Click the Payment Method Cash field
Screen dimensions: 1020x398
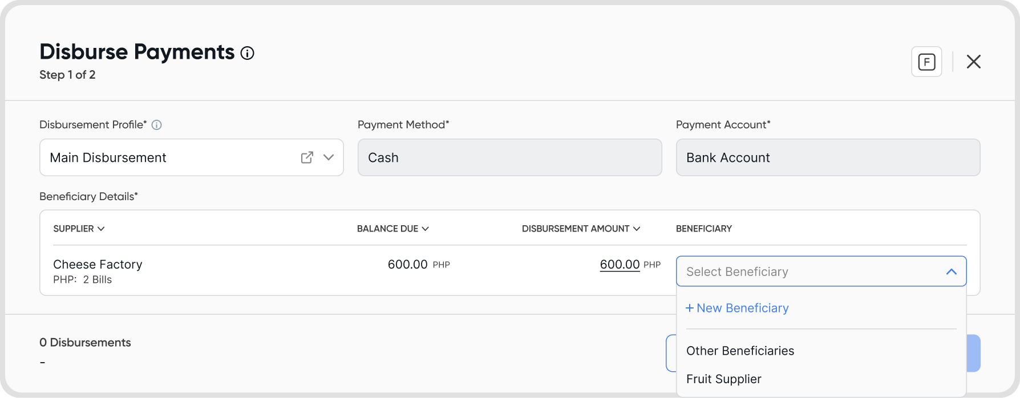pyautogui.click(x=509, y=157)
